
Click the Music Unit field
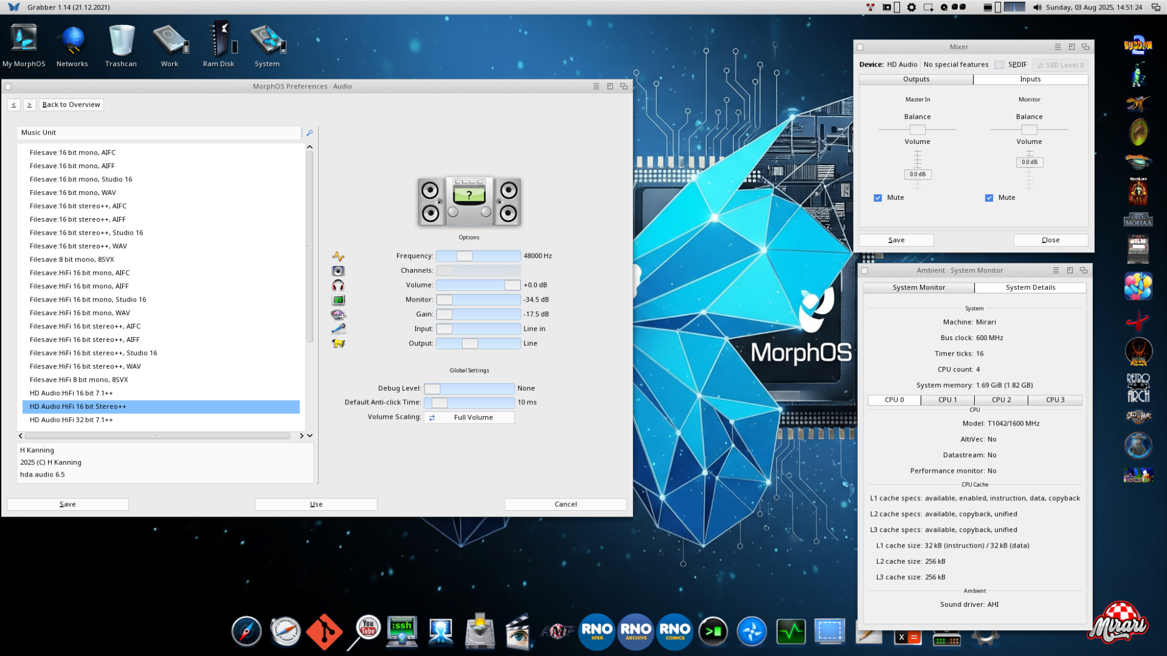coord(159,133)
